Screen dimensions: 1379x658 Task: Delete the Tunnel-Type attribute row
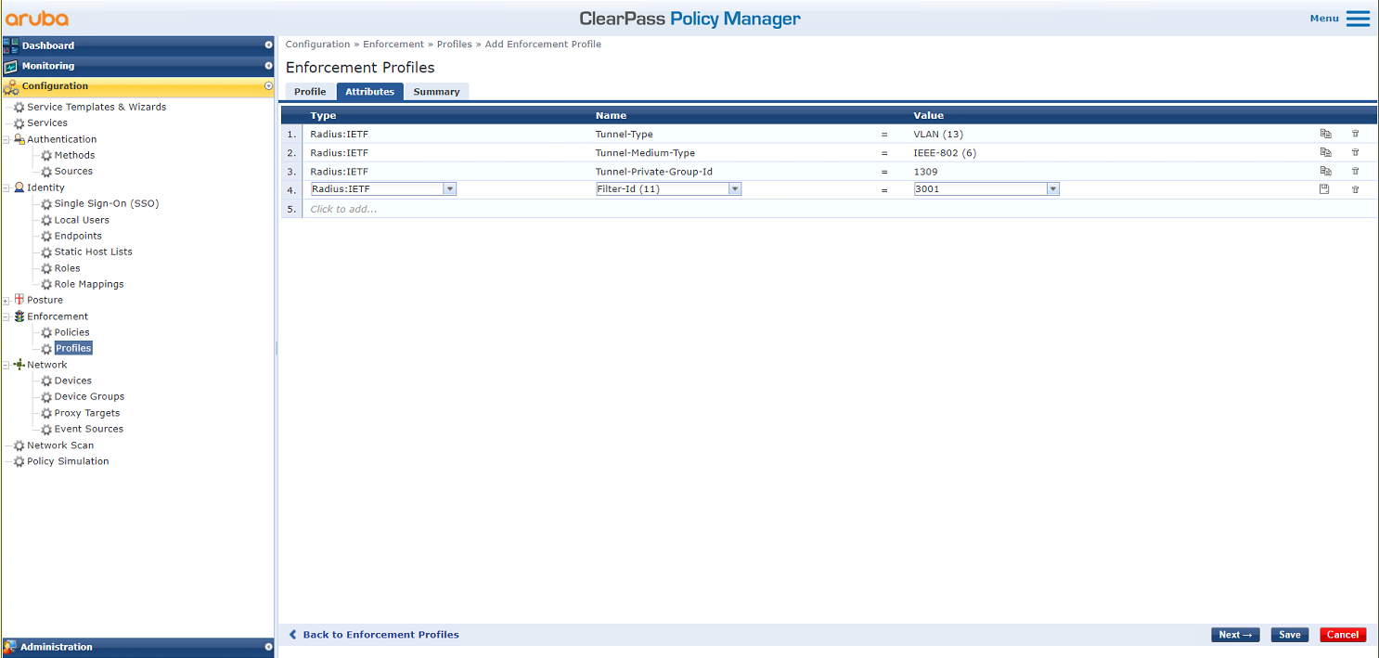[x=1355, y=134]
